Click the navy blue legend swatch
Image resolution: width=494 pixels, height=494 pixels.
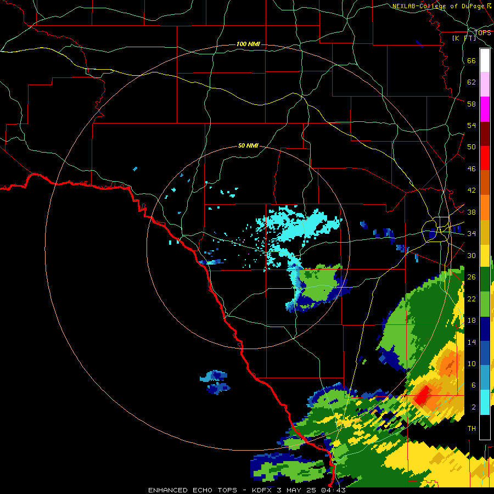point(485,329)
